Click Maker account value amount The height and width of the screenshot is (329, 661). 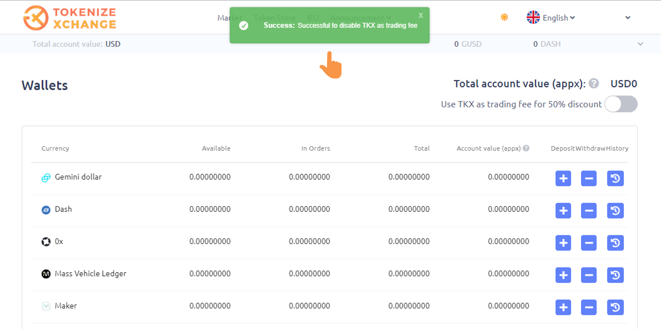[508, 306]
